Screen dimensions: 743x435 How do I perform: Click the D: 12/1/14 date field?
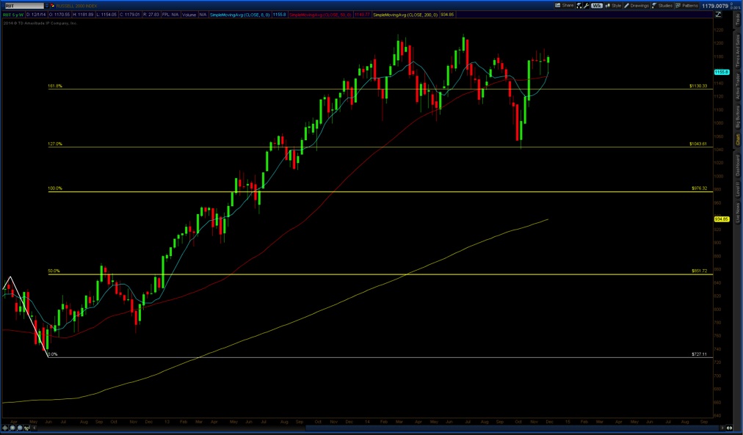[x=36, y=15]
